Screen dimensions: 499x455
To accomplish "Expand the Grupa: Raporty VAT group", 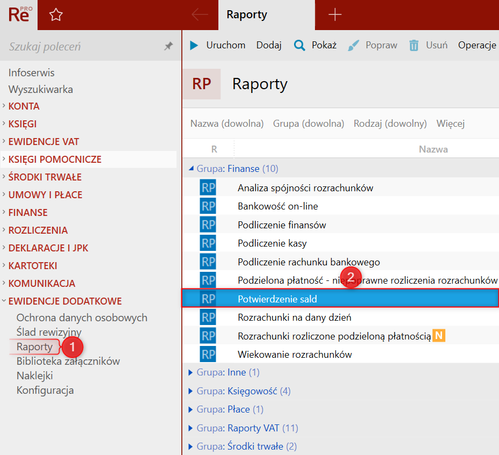I will pyautogui.click(x=191, y=428).
